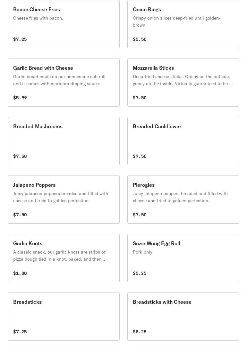Click the 'Pork only' description text
Viewport: 247px width, 351px height.
[142, 252]
